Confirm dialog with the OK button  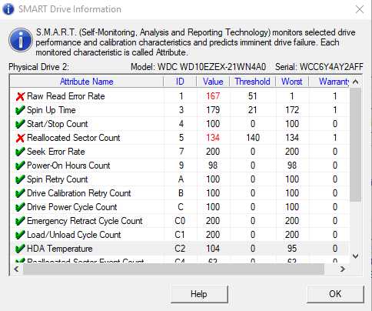click(335, 294)
